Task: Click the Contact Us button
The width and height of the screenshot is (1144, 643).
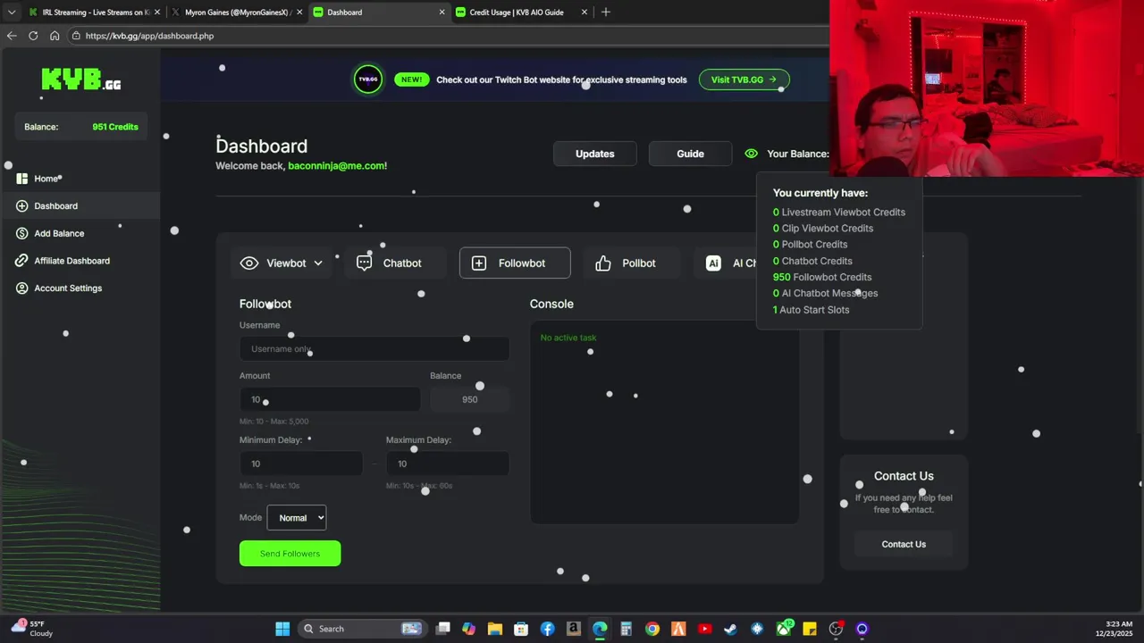Action: 904,544
